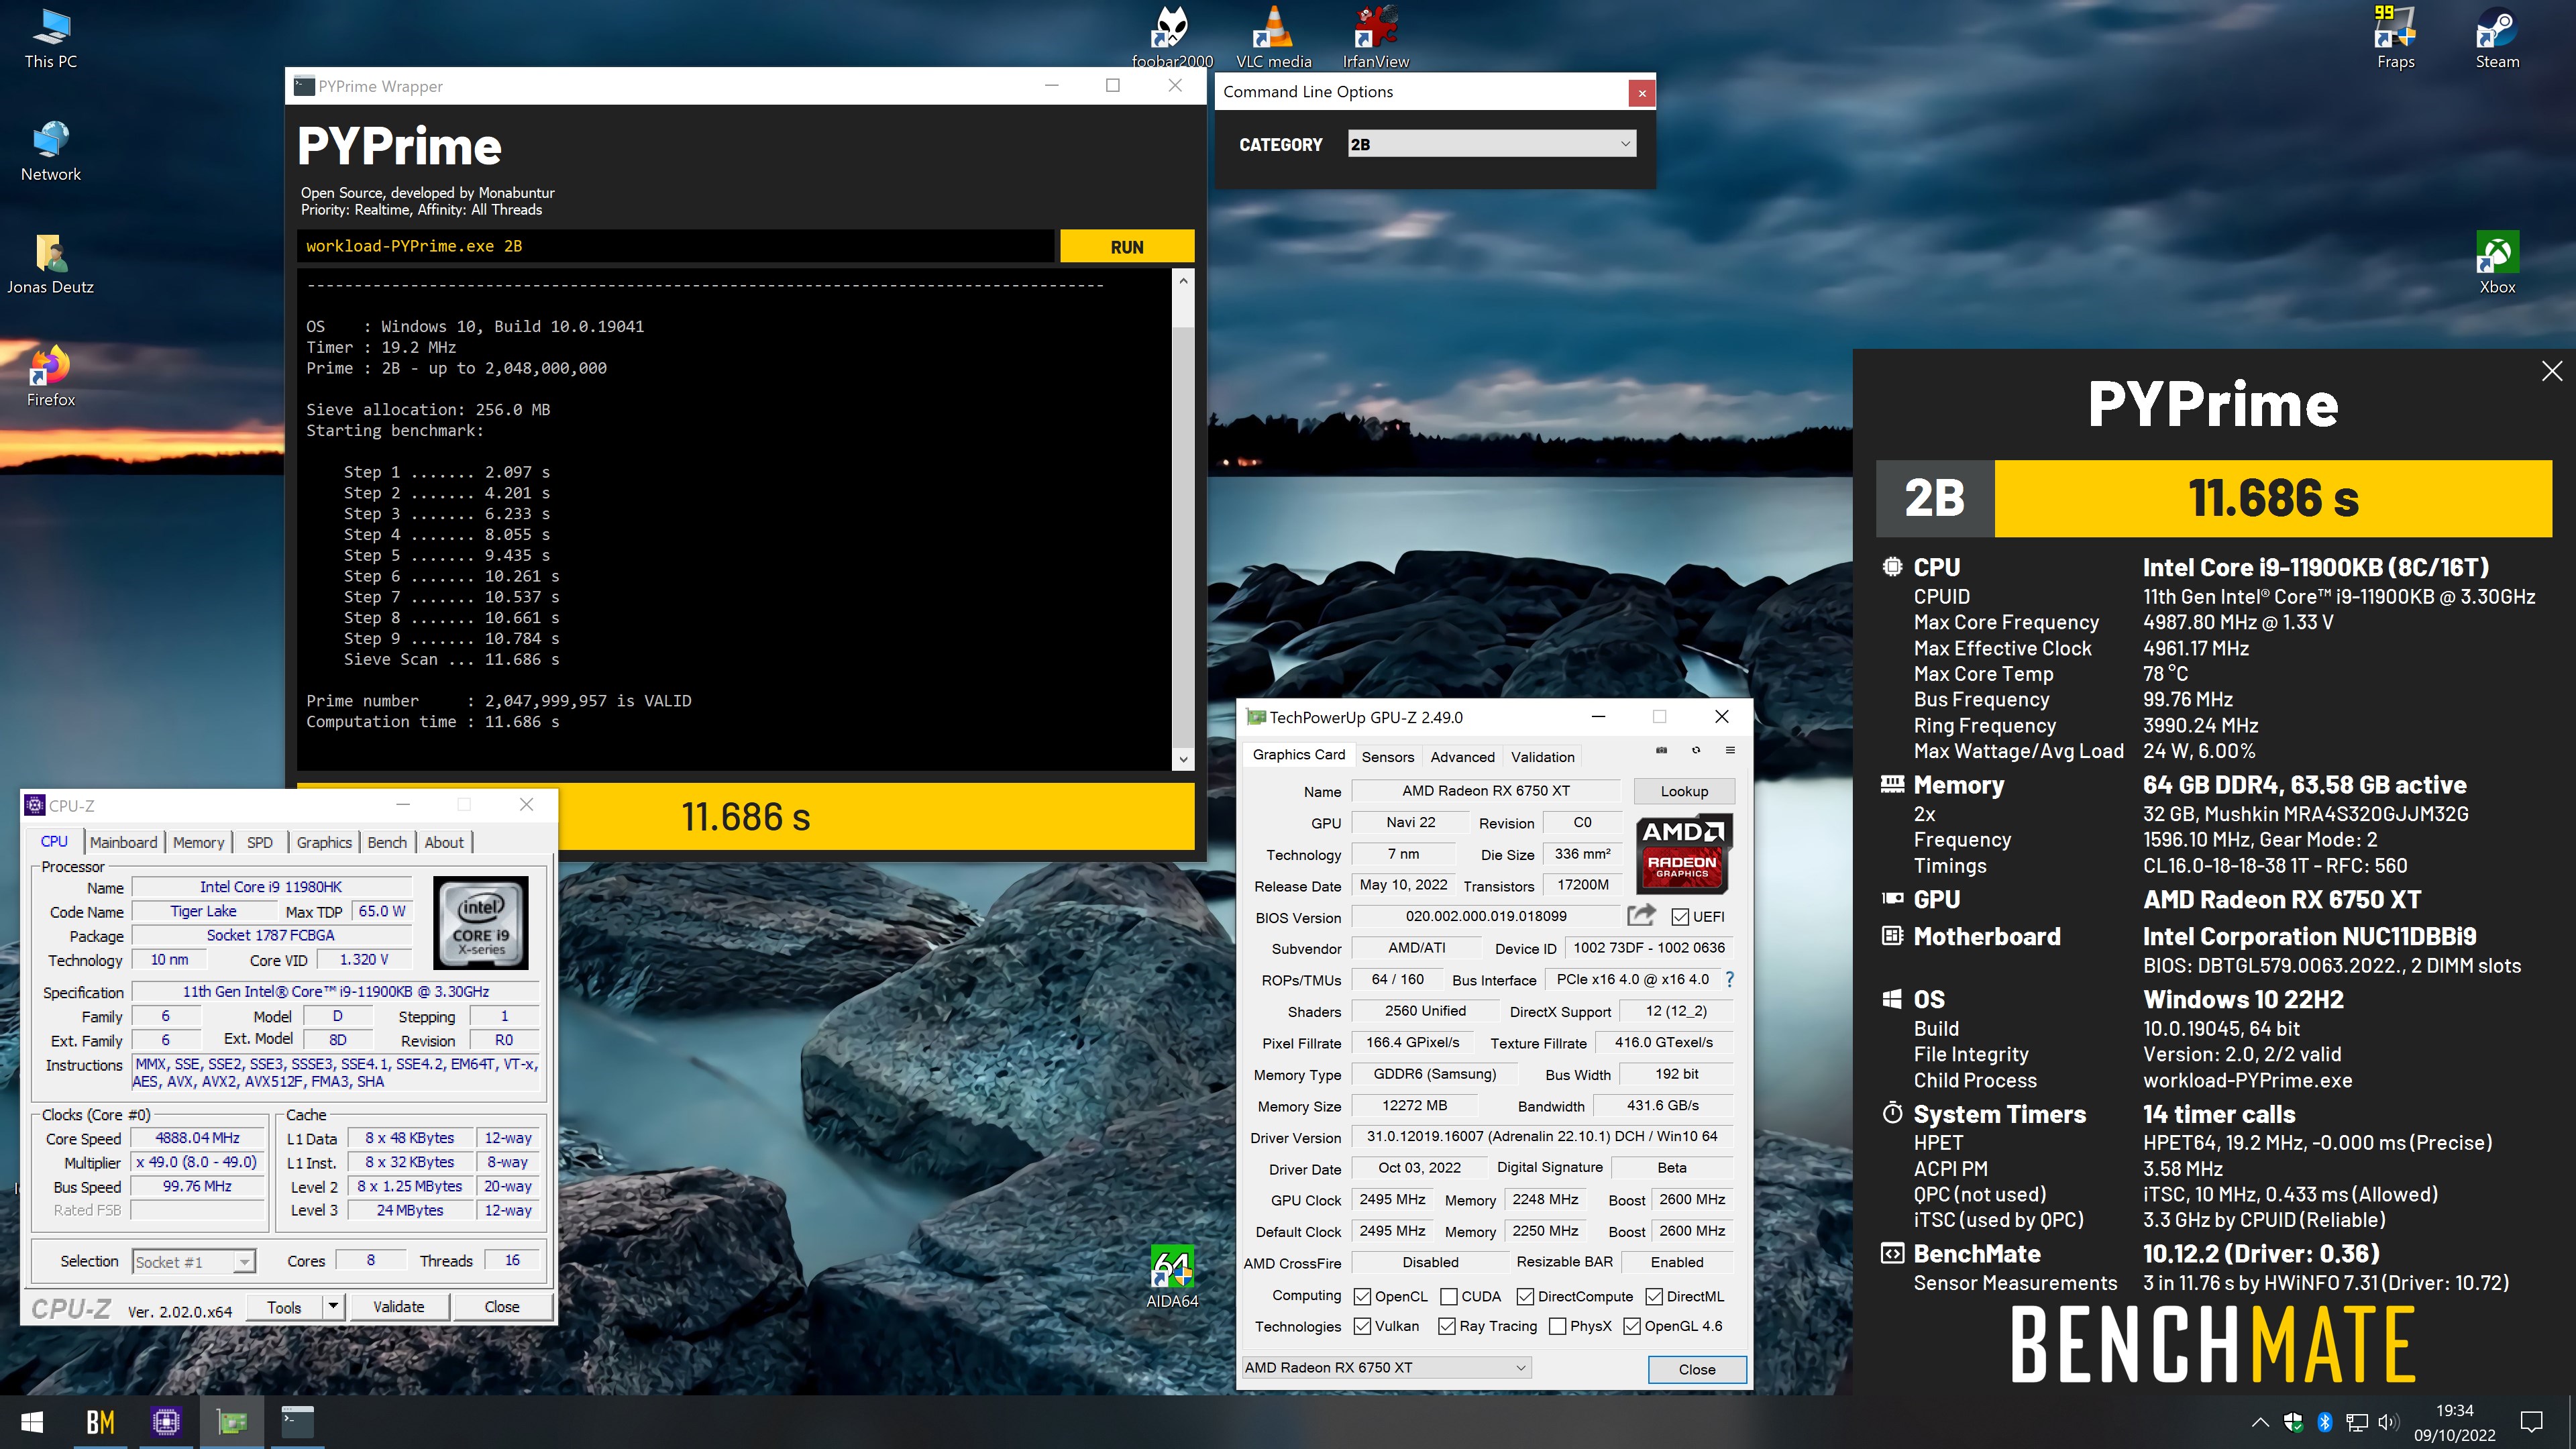Click GPU-Z Close button
This screenshot has width=2576, height=1449.
[1697, 1369]
